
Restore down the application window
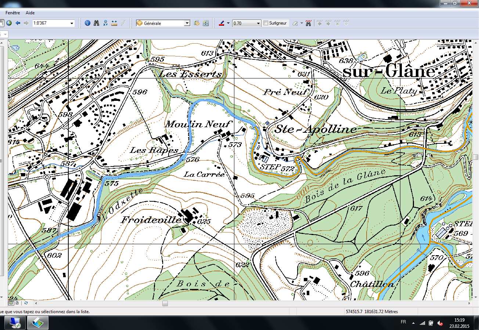[455, 3]
